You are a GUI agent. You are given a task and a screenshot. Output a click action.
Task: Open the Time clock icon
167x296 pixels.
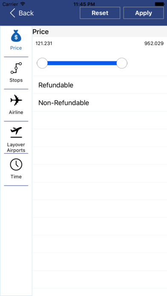[x=16, y=165]
